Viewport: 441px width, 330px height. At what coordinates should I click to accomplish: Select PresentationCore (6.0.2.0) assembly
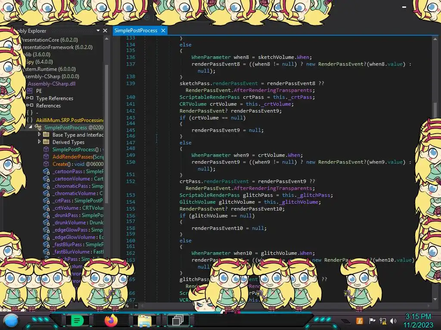click(49, 40)
